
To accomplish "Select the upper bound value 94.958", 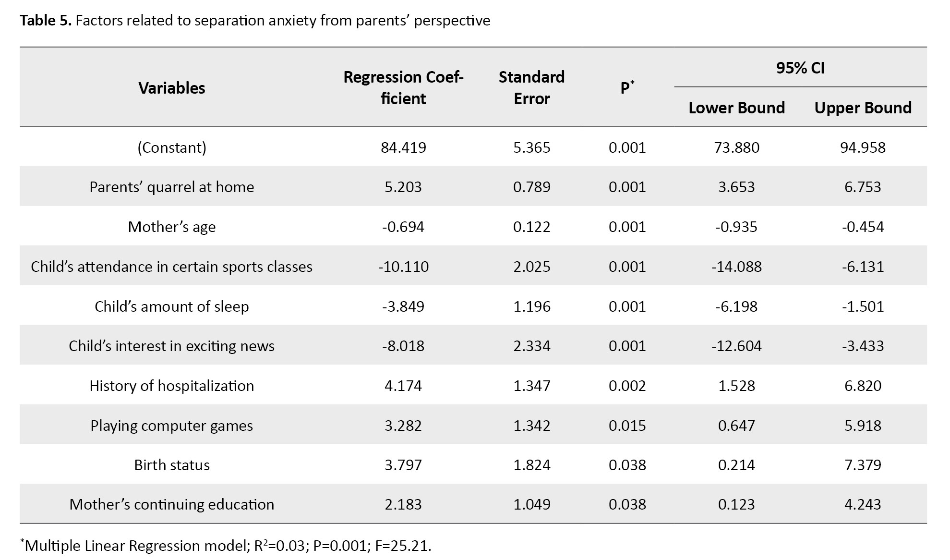I will (863, 147).
